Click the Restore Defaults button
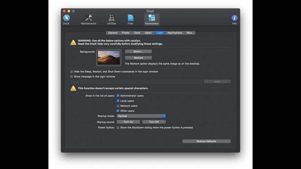Viewport: 301px width, 169px height. point(206,141)
